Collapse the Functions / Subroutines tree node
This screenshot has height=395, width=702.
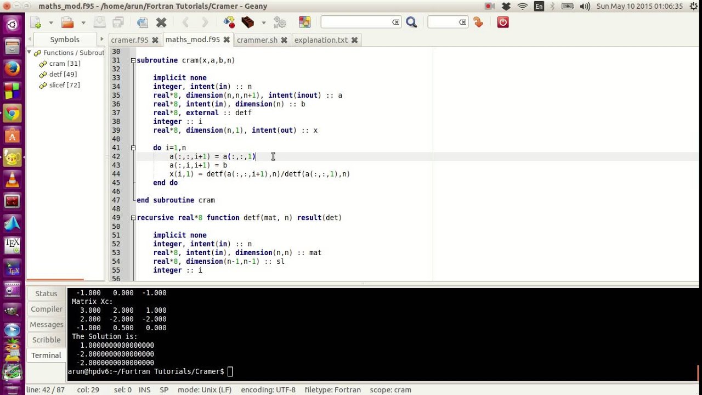click(x=29, y=53)
